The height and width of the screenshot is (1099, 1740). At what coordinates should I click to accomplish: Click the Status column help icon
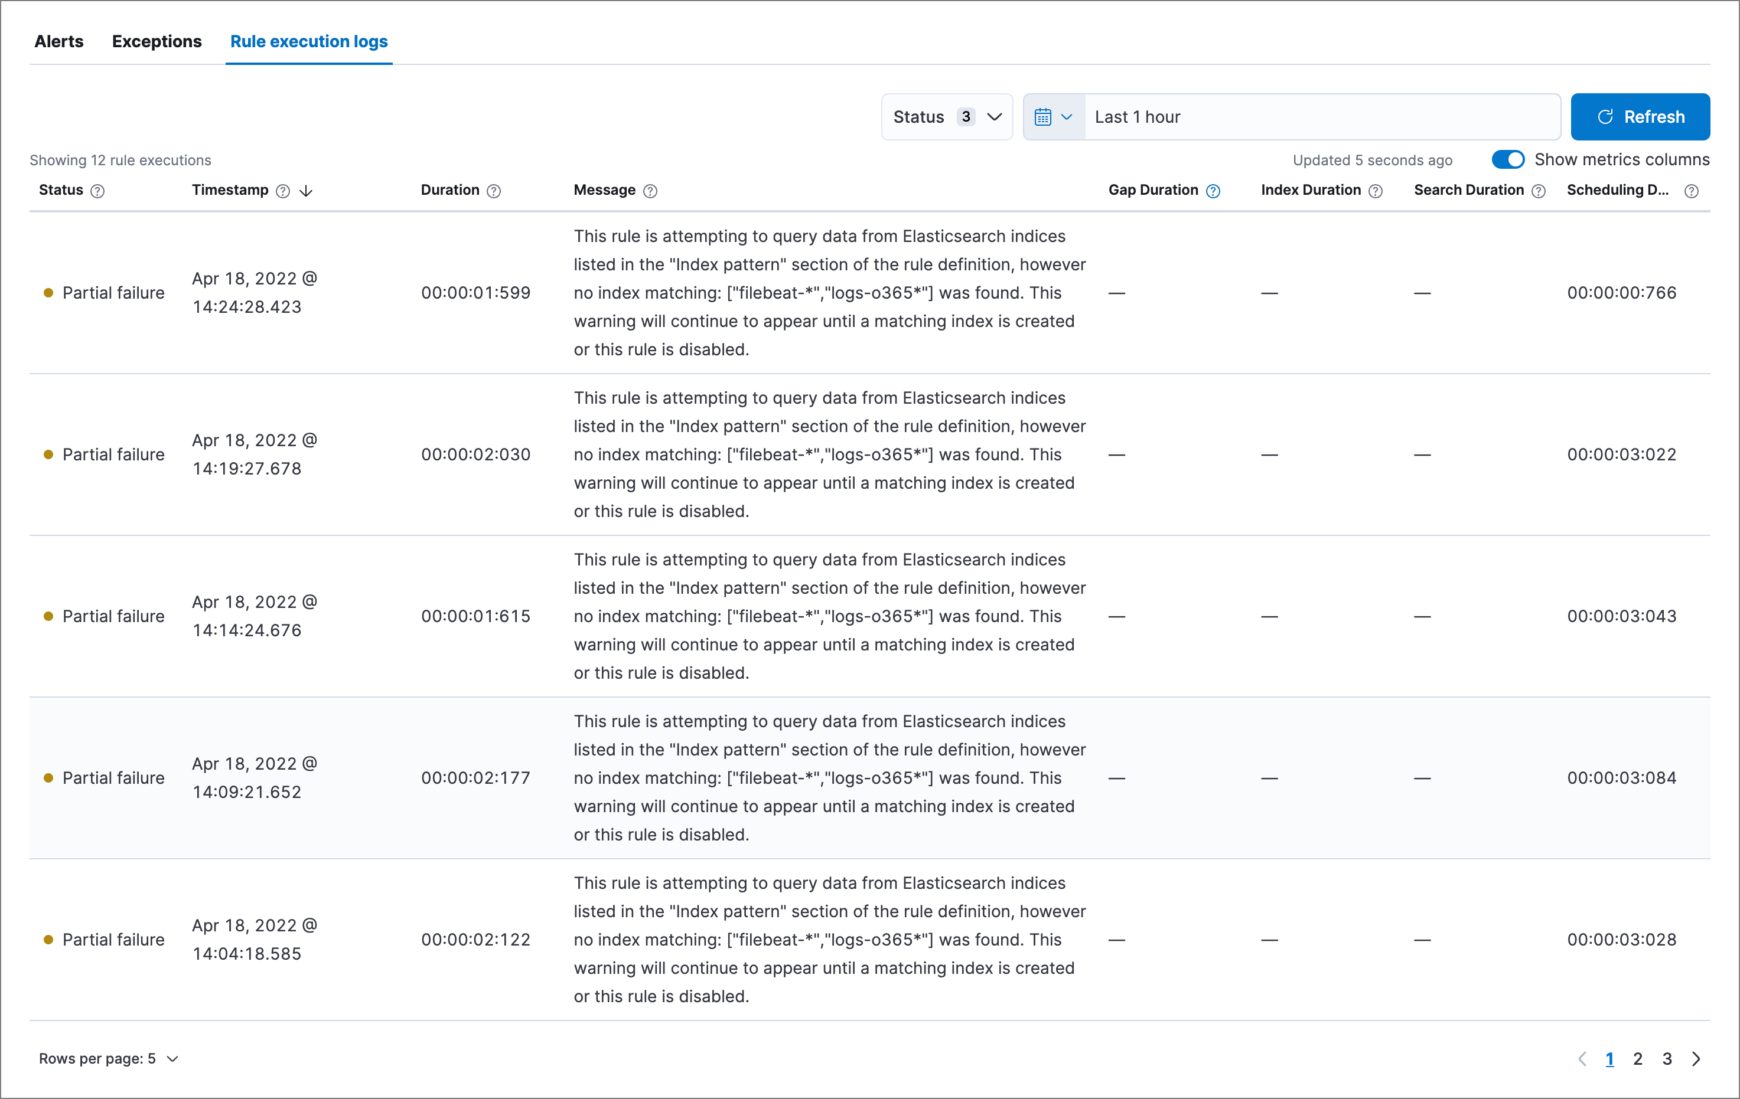(x=97, y=191)
